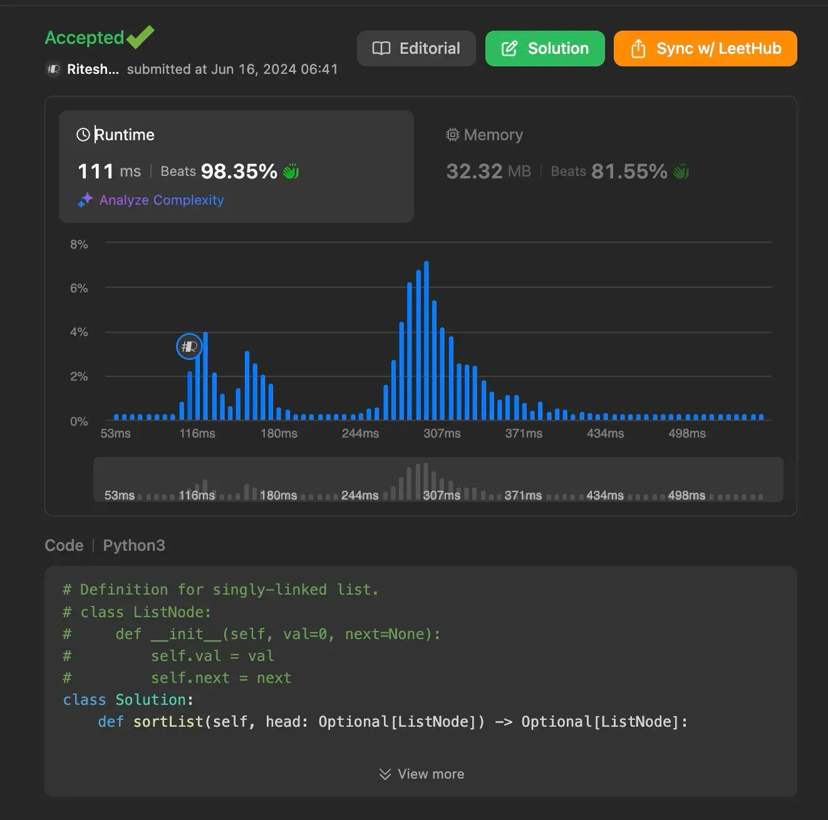Click the share icon in Sync w/ LeetHub
Screen dimensions: 828x820
pos(638,48)
